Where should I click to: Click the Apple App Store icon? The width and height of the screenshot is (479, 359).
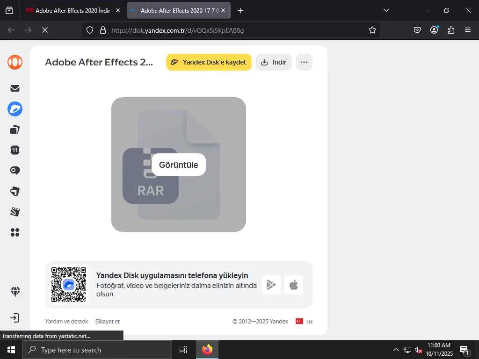294,285
